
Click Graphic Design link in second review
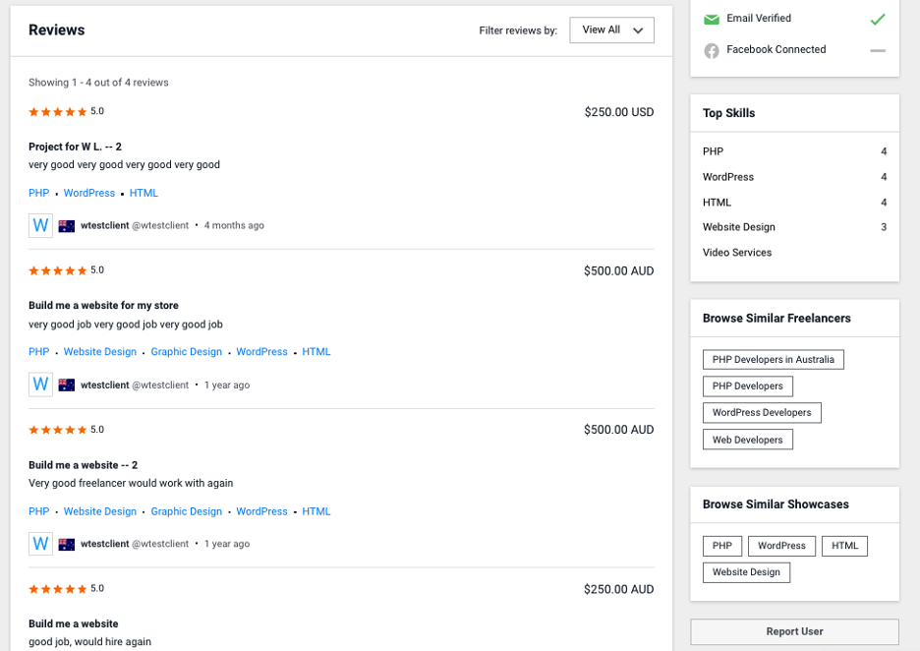click(187, 352)
